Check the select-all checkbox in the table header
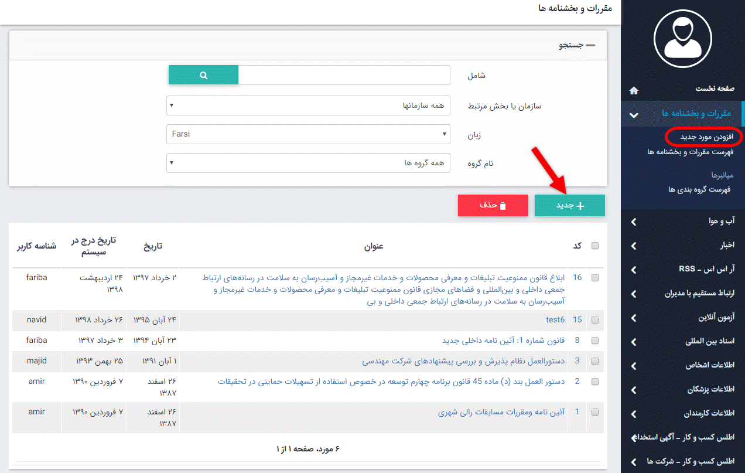Viewport: 745px width, 473px height. pyautogui.click(x=595, y=246)
